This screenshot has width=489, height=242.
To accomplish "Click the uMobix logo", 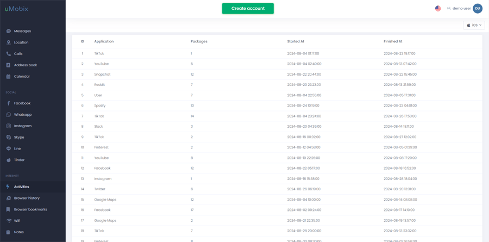I will 16,9.
